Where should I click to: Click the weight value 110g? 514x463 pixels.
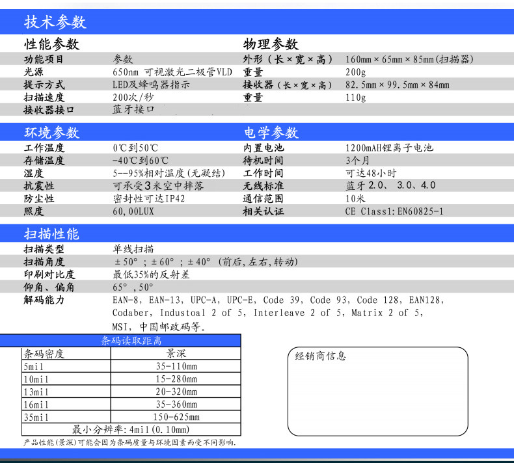(355, 98)
